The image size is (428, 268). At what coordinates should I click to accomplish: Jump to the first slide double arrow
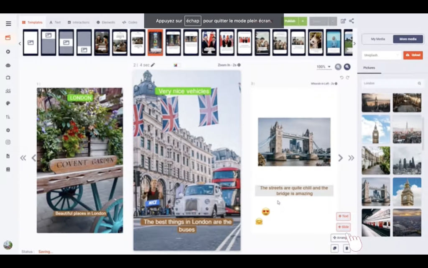click(x=23, y=158)
